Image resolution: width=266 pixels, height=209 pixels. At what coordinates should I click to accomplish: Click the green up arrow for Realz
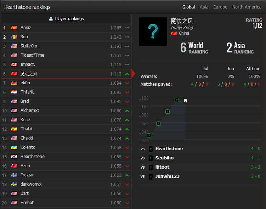point(127,120)
